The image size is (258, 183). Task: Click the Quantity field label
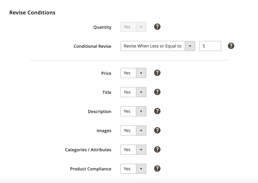[102, 27]
